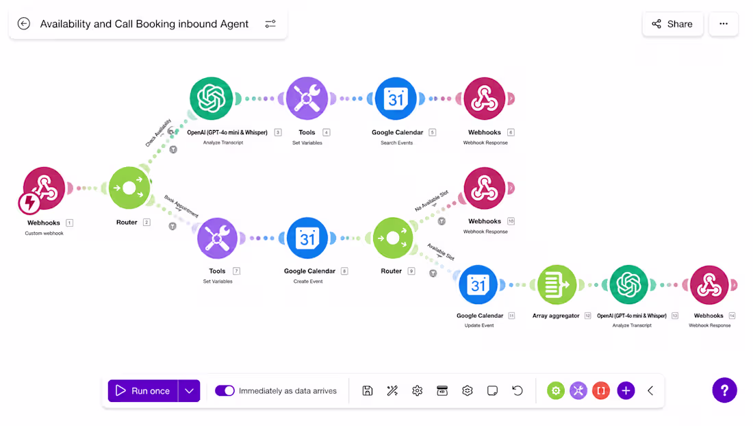The image size is (753, 426).
Task: Open the hexagon gear icon in the bottom toolbar
Action: pyautogui.click(x=468, y=391)
